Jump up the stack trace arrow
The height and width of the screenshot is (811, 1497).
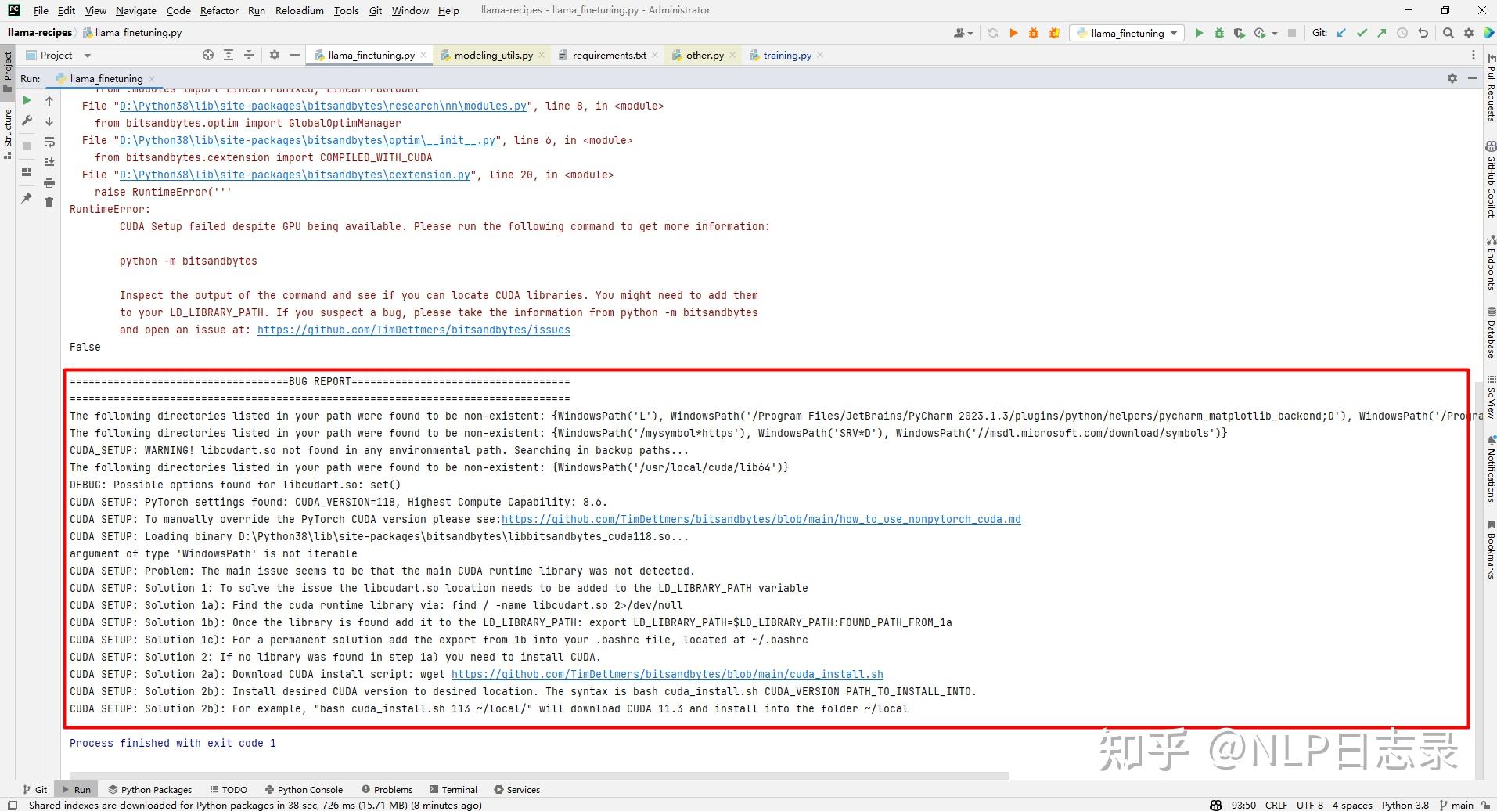[49, 101]
